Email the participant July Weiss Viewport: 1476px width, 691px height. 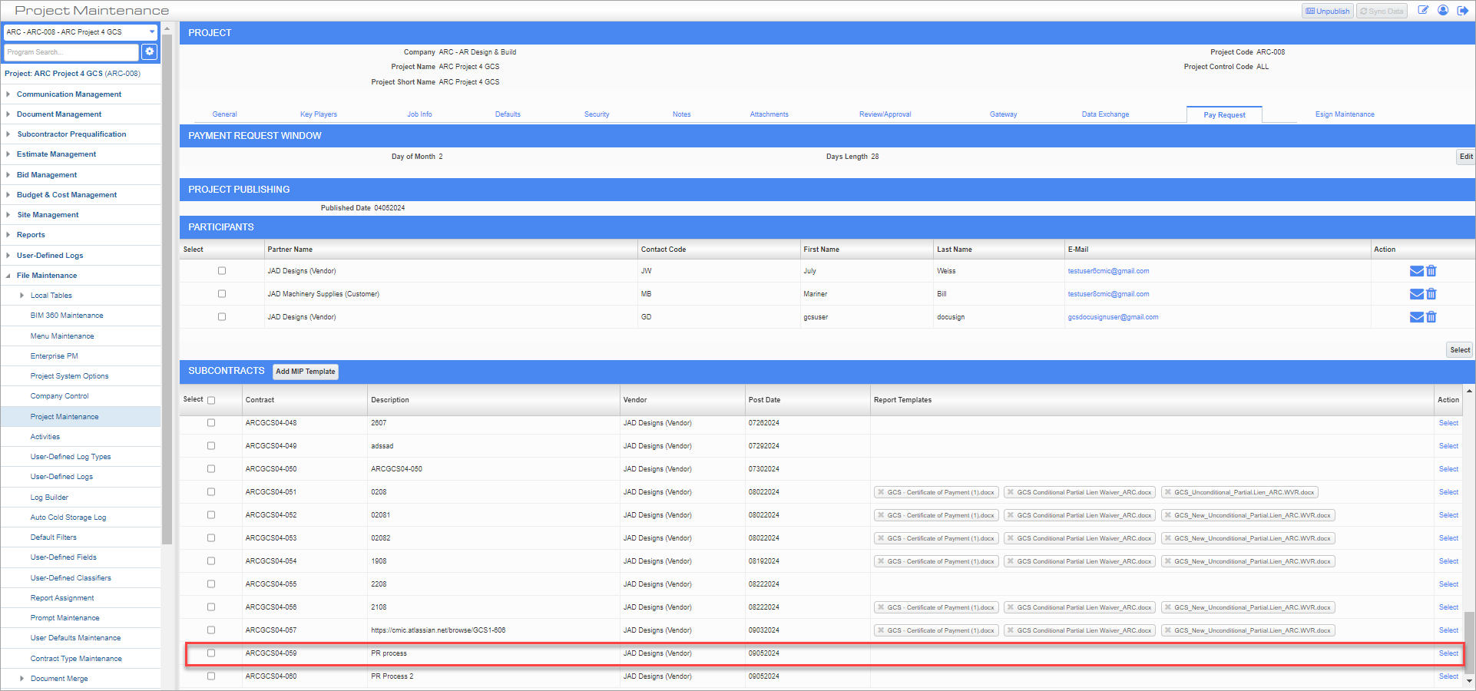[1417, 271]
